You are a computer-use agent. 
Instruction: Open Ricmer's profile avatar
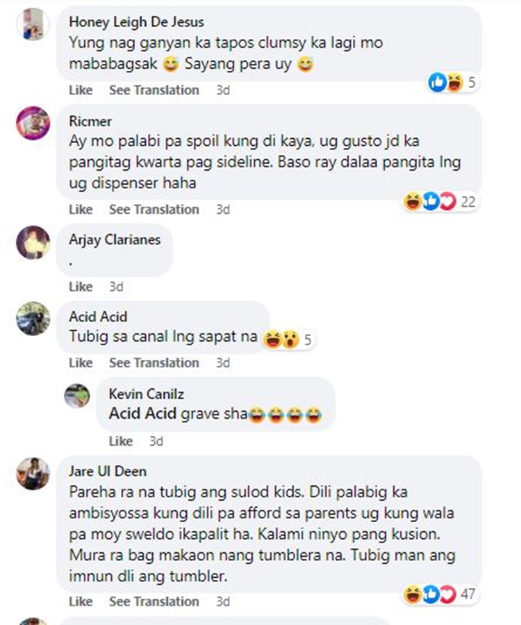[33, 123]
